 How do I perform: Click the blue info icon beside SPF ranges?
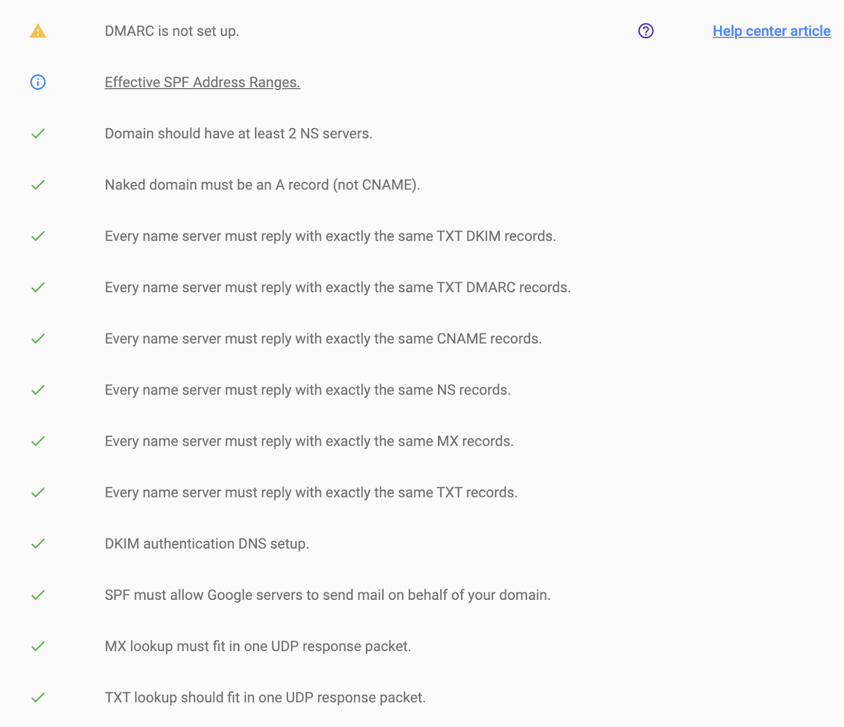pyautogui.click(x=38, y=82)
